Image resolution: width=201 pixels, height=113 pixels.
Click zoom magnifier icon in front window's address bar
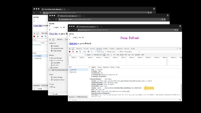point(175,30)
